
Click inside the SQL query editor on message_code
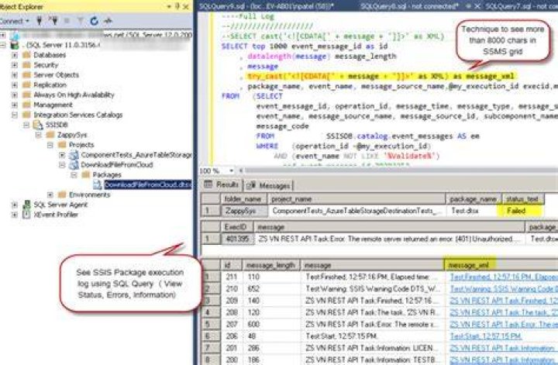(x=282, y=126)
